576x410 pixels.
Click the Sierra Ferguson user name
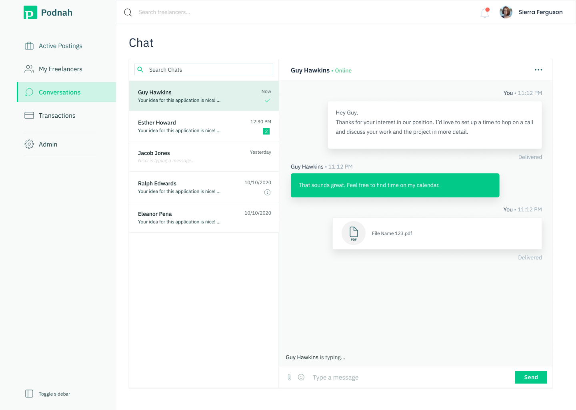pyautogui.click(x=540, y=12)
